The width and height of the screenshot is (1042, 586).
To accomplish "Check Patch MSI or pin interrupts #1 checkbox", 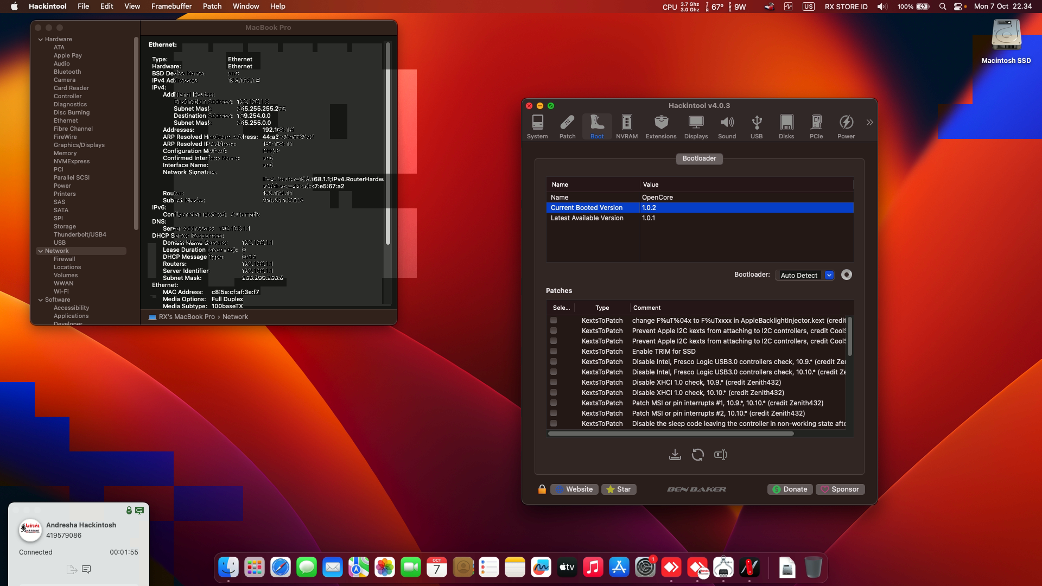I will point(554,403).
